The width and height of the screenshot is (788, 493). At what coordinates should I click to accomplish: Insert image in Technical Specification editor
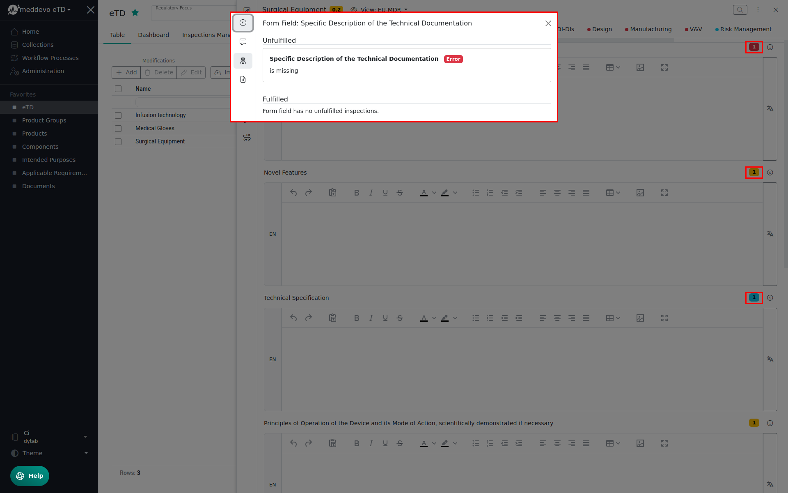(640, 318)
